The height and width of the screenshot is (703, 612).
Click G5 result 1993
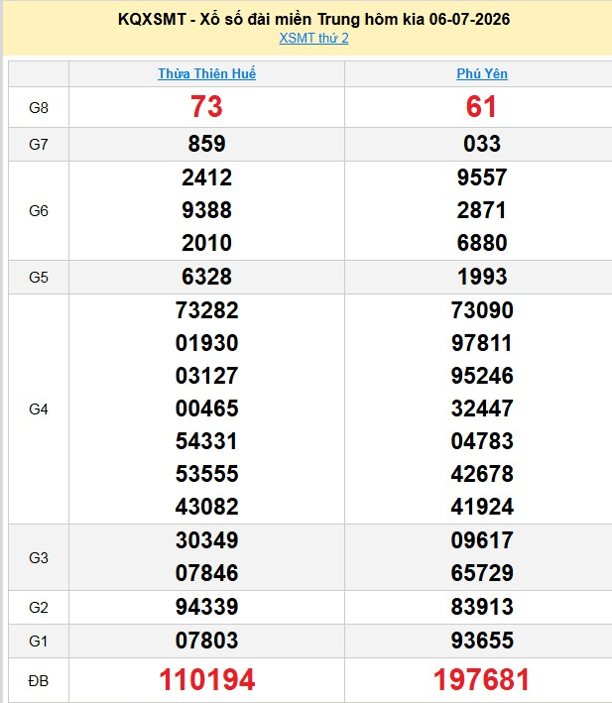point(482,277)
